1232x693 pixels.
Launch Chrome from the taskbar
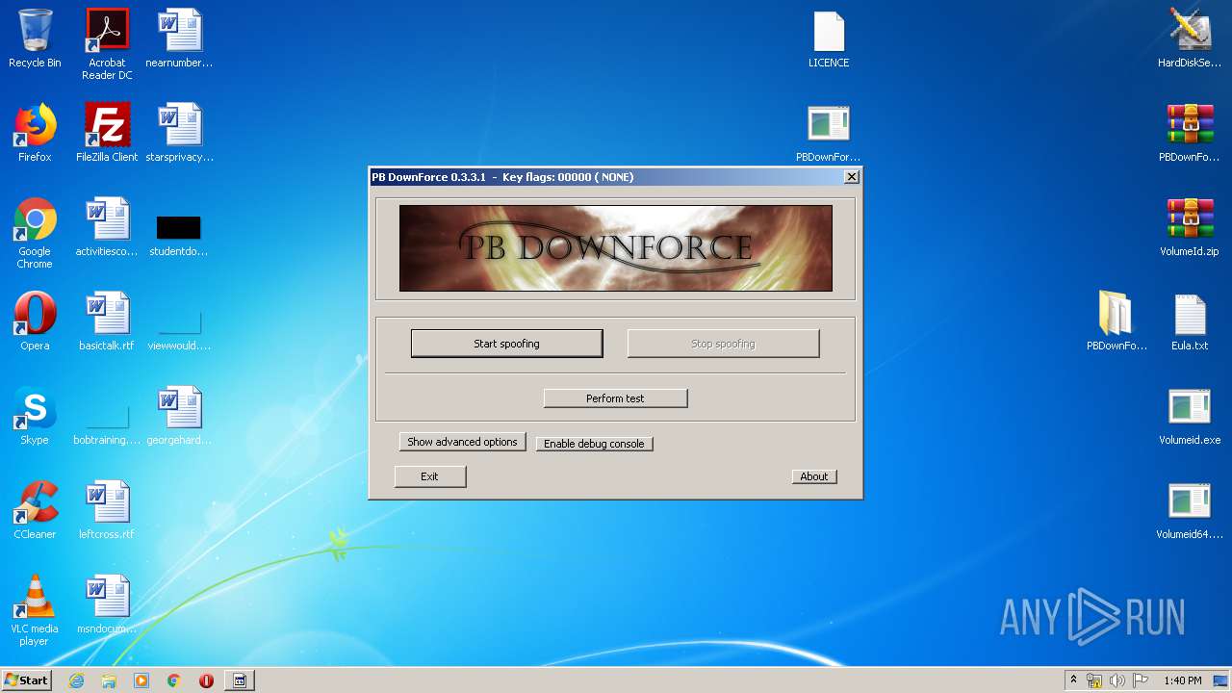174,680
